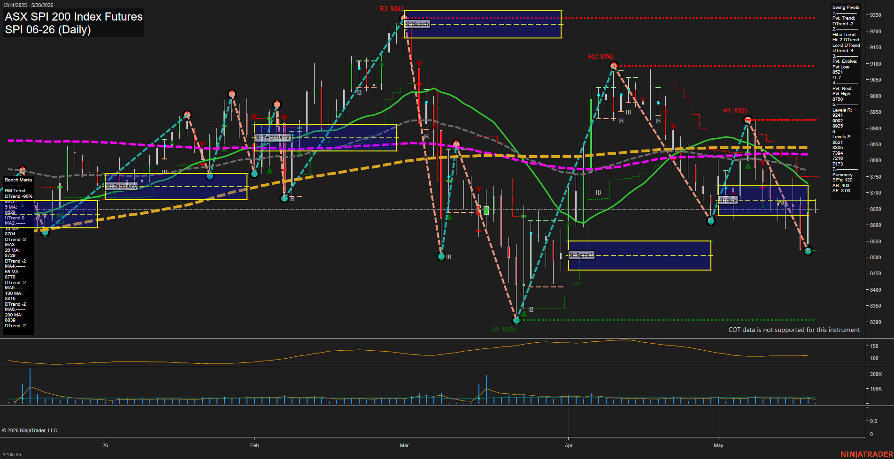The height and width of the screenshot is (459, 894).
Task: Click the © 2026 NinjaTrader, LLC copyright text
Action: click(30, 430)
